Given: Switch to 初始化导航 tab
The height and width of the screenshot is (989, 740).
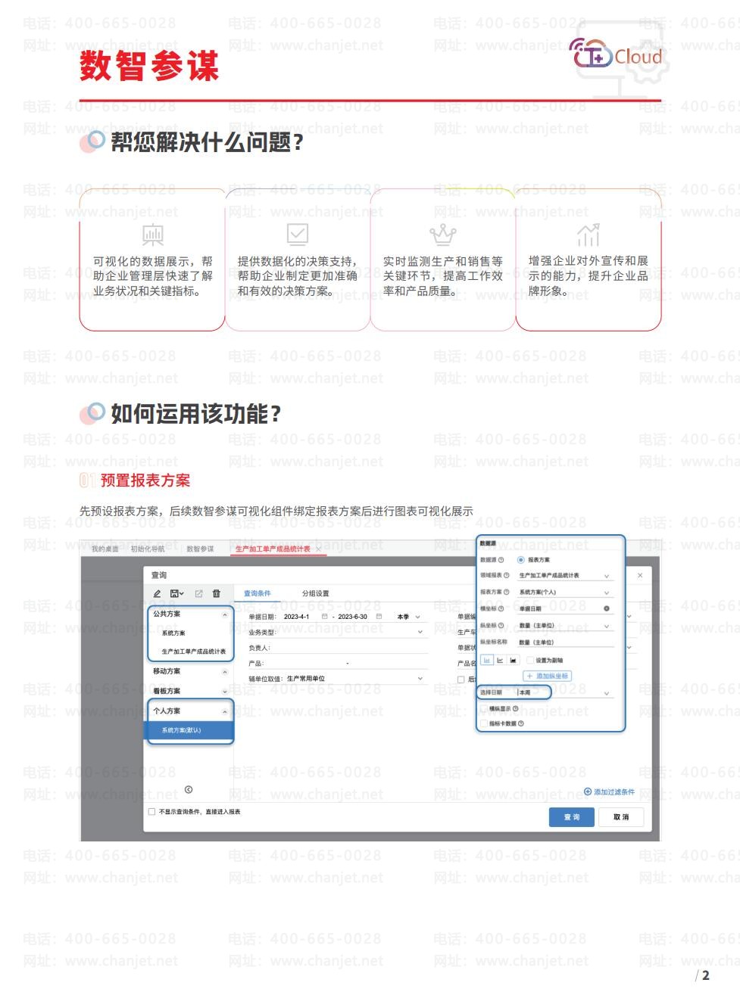Looking at the screenshot, I should click(x=148, y=549).
